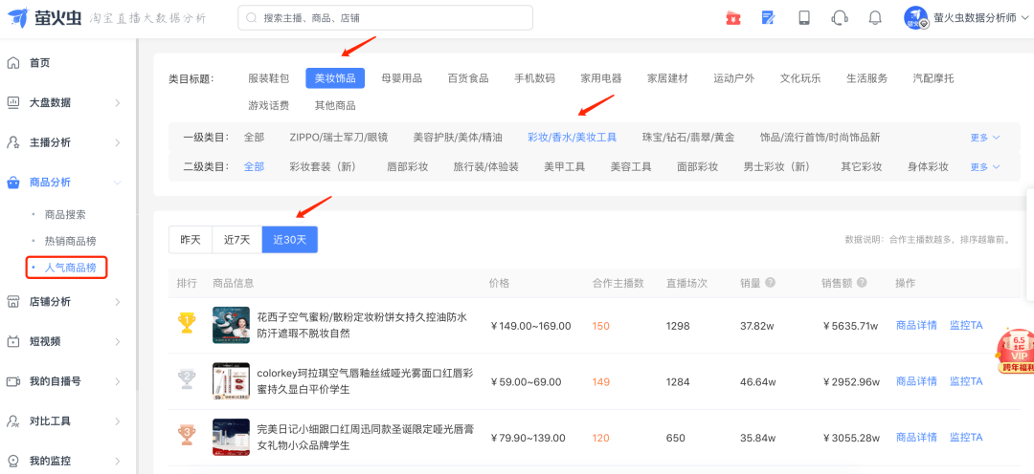This screenshot has width=1034, height=474.
Task: Open 热销商品榜 in the sidebar
Action: tap(70, 241)
